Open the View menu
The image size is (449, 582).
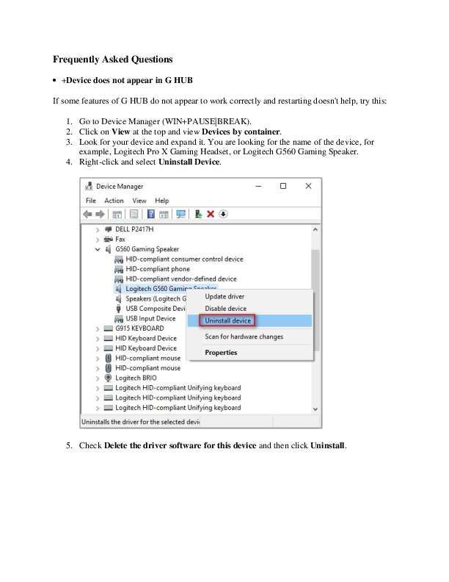[139, 201]
